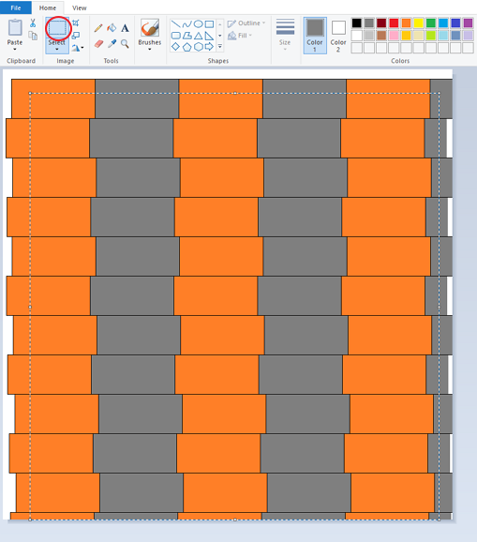
Task: Click the bottom-right selection corner handle
Action: [439, 519]
